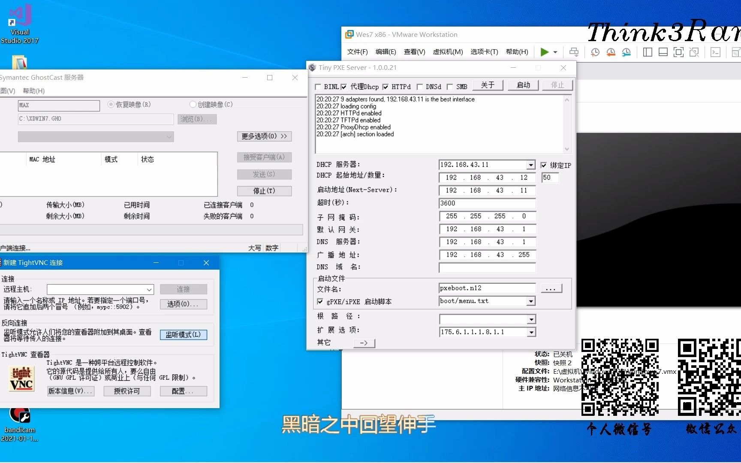Open the DHCP 服务器 interface dropdown
741x463 pixels.
531,165
